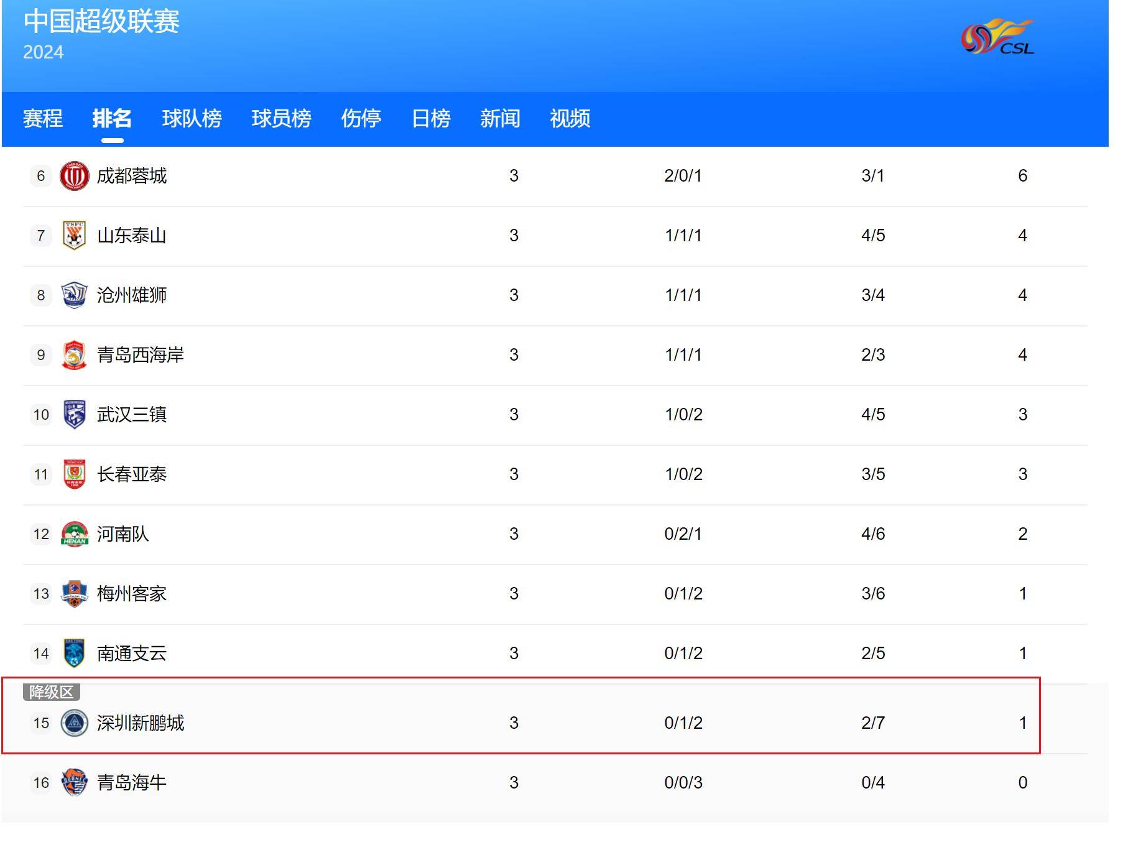Switch to the 球队榜 tab
Viewport: 1146px width, 842px height.
192,118
